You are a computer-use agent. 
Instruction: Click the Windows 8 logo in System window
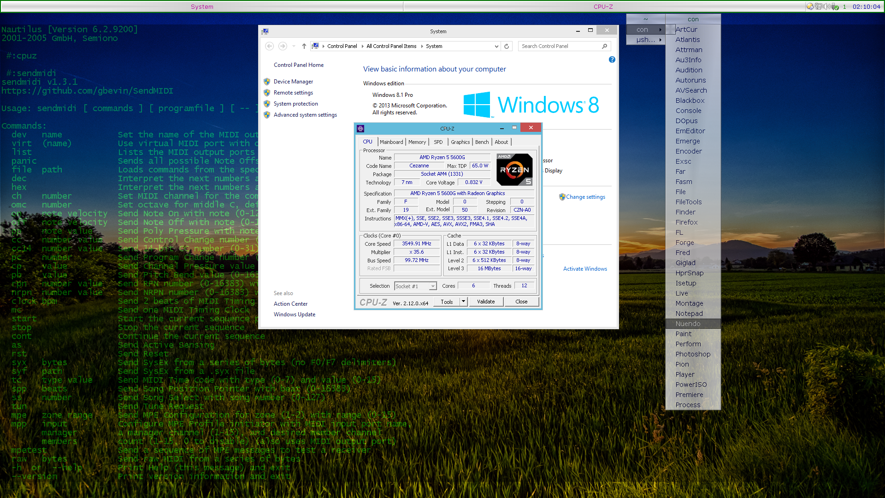point(531,105)
